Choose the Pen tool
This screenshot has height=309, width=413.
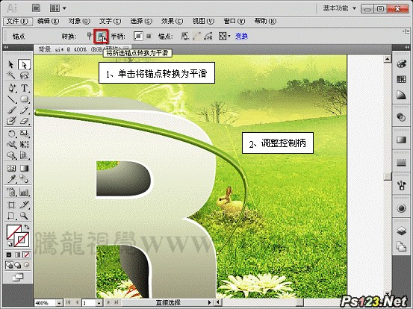11,88
